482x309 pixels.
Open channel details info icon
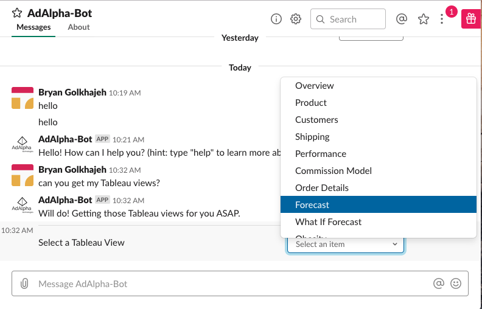276,19
